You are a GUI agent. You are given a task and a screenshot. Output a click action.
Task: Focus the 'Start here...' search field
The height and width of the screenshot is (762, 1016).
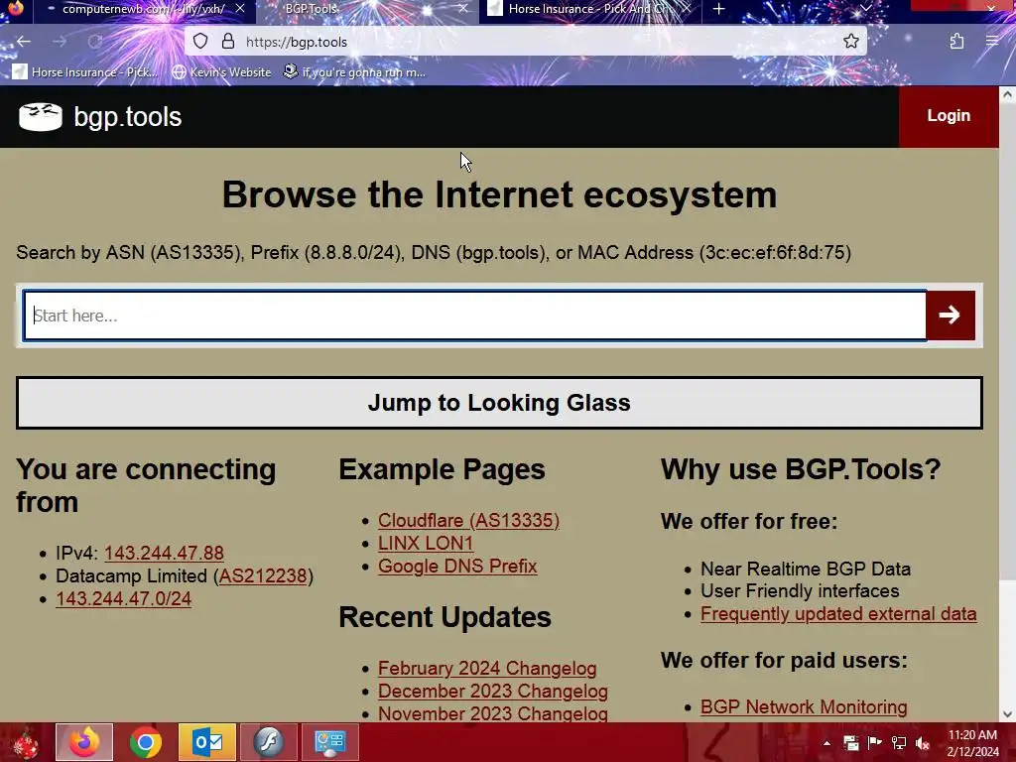click(474, 316)
